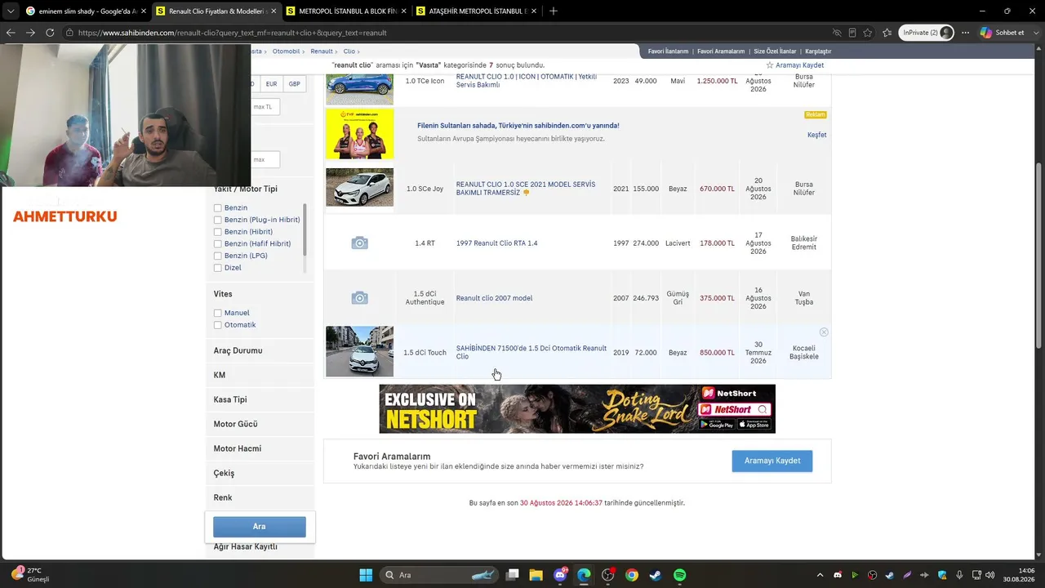This screenshot has height=588, width=1045.
Task: Open 'Karşılaştır' menu link
Action: pyautogui.click(x=818, y=51)
